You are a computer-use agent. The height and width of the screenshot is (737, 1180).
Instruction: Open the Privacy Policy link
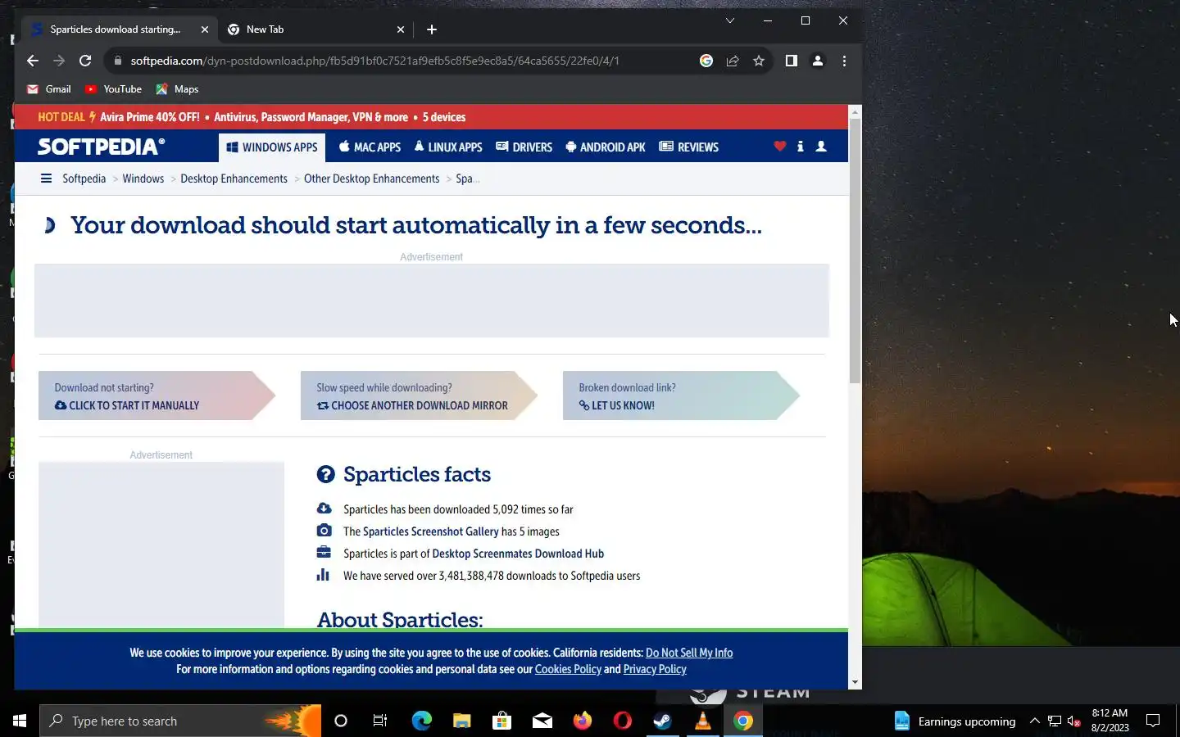655,669
